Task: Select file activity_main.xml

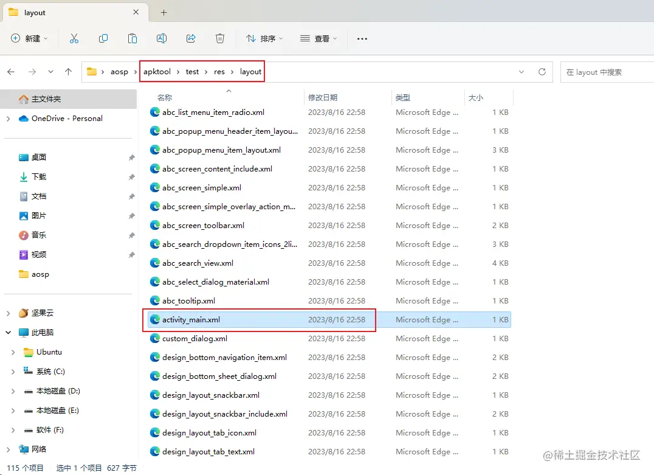Action: coord(329,320)
